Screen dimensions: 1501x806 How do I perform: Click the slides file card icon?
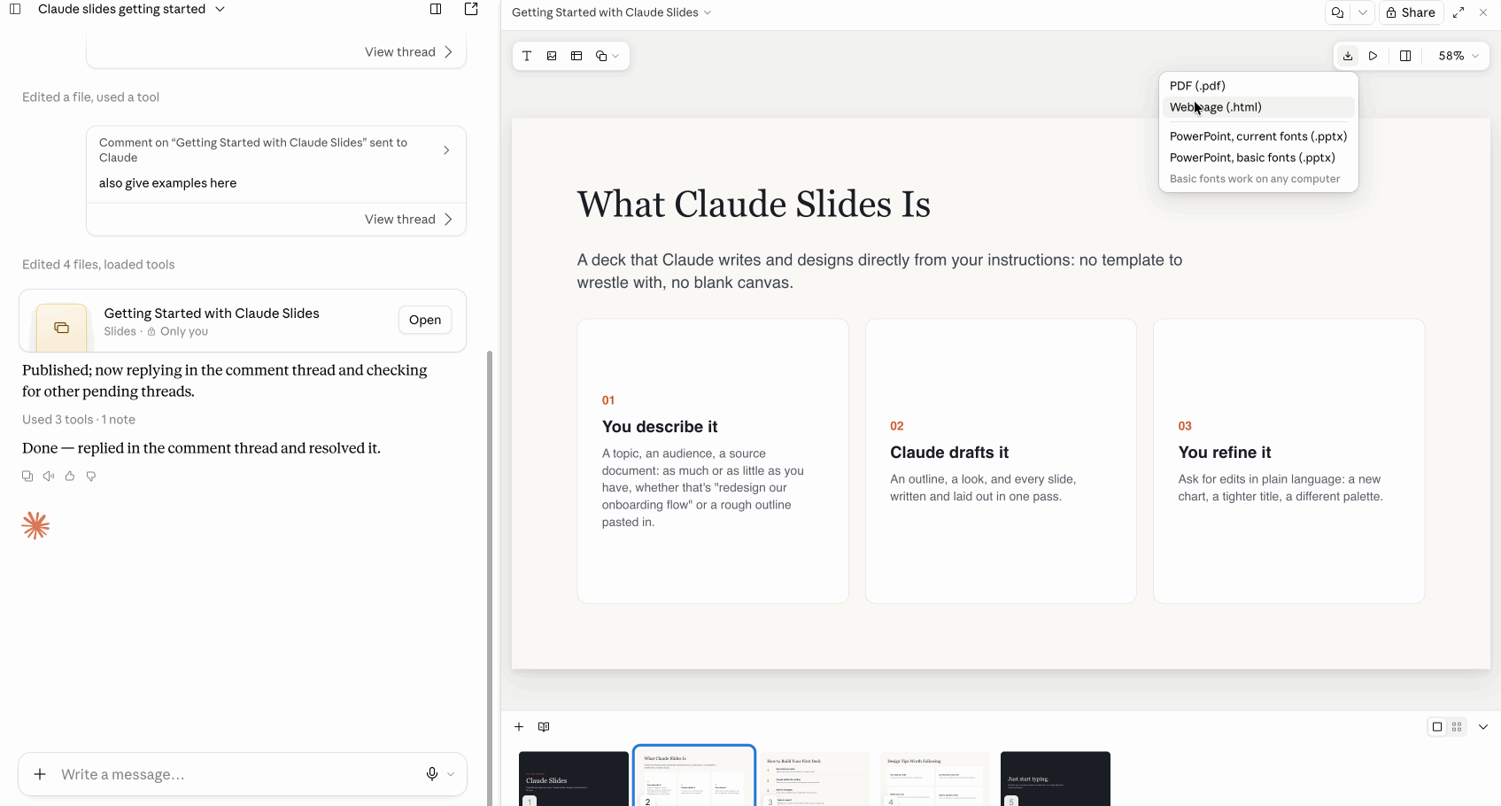61,328
